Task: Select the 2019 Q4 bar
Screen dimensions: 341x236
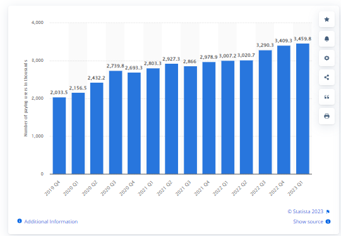Action: click(x=59, y=136)
